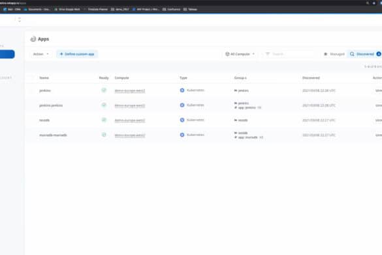Image resolution: width=382 pixels, height=255 pixels.
Task: Click the jenkins app name
Action: (x=45, y=90)
